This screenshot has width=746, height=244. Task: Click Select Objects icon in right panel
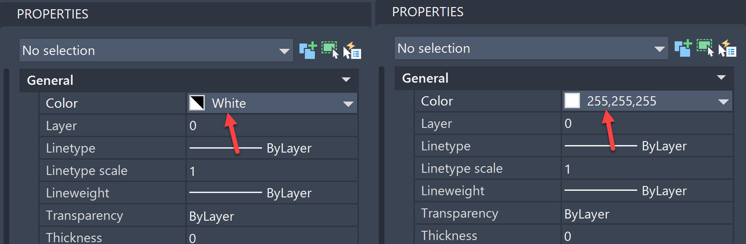point(705,47)
